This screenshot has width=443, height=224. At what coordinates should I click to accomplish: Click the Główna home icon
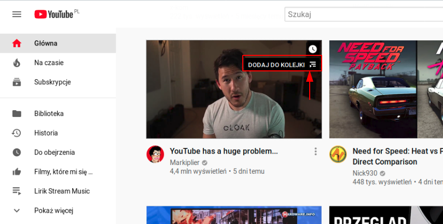[x=17, y=43]
